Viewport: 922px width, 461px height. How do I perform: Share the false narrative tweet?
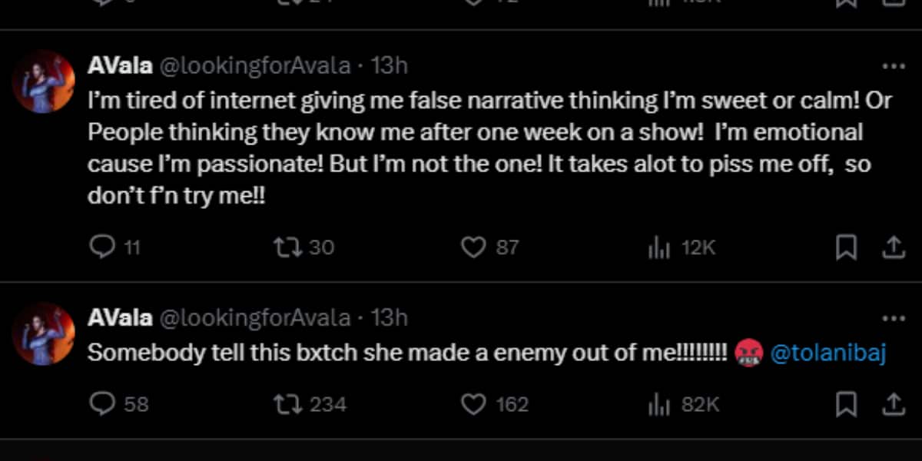pos(893,247)
